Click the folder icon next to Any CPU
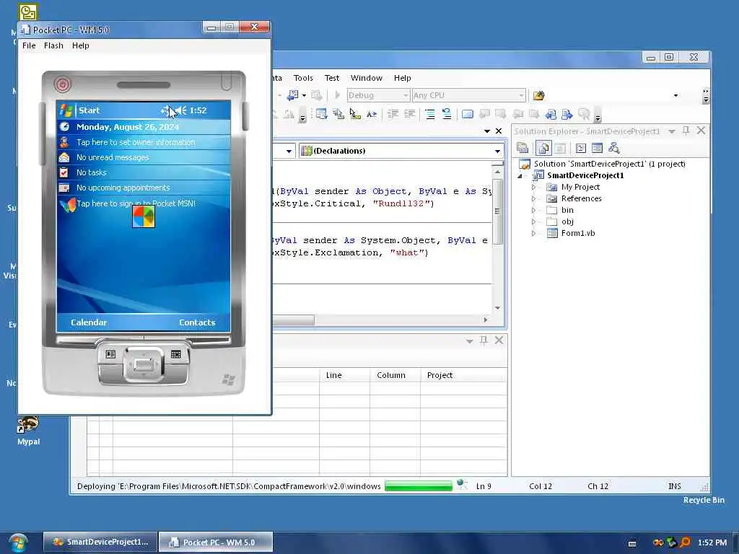Screen dimensions: 739x554 click(538, 96)
